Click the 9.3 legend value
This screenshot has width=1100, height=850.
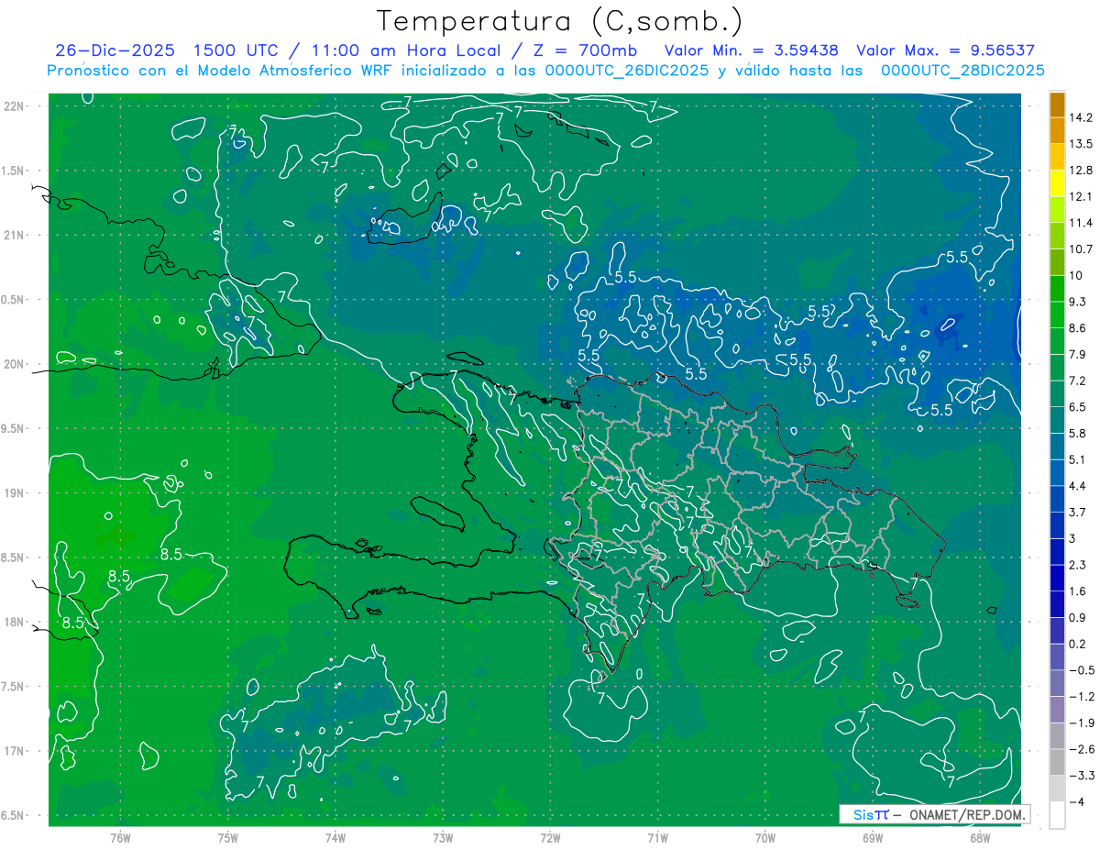point(1078,302)
